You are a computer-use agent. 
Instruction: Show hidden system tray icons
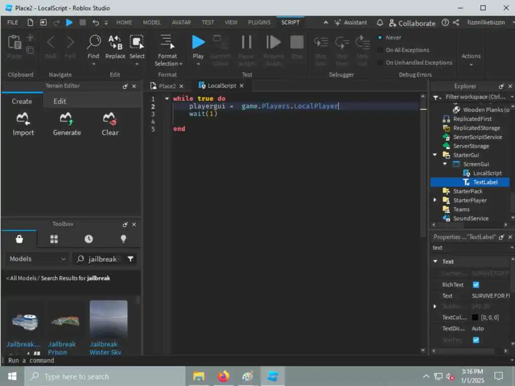pyautogui.click(x=425, y=376)
